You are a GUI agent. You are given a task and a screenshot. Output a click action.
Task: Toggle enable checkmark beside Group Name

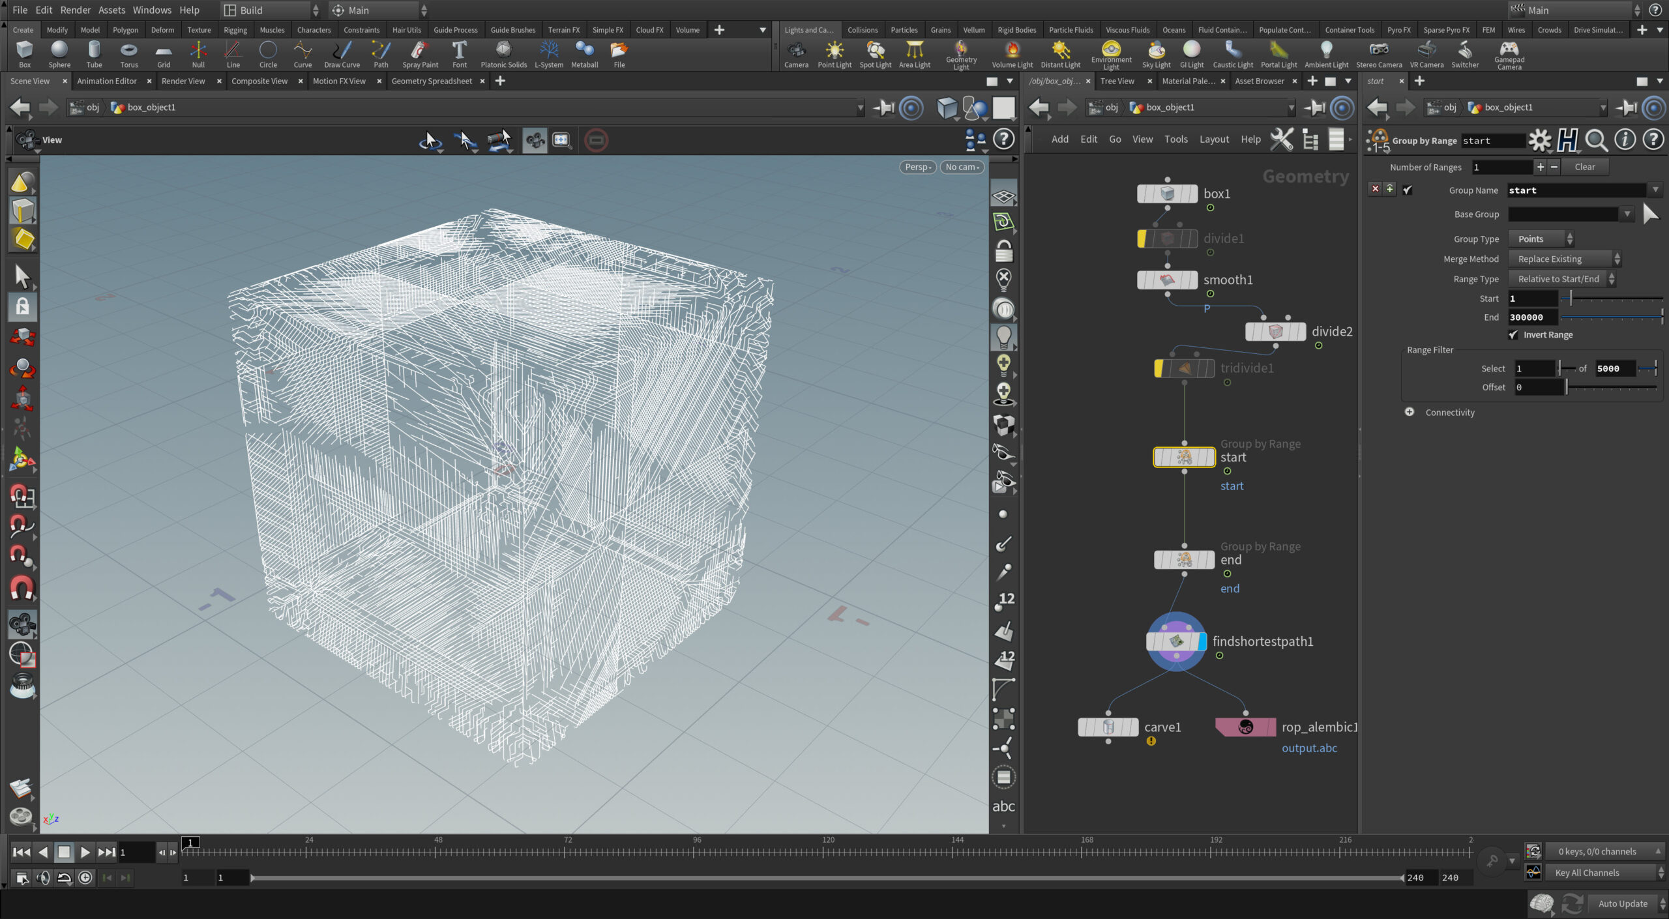click(x=1408, y=190)
